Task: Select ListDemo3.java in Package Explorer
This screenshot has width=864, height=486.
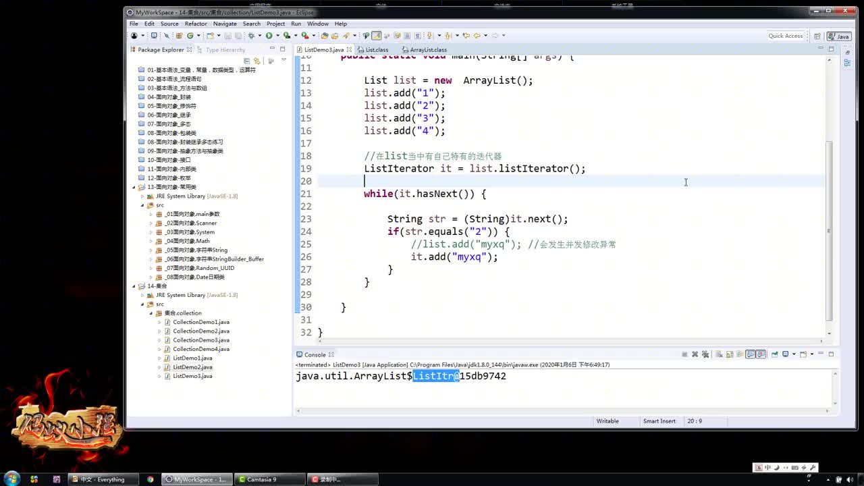Action: point(192,376)
